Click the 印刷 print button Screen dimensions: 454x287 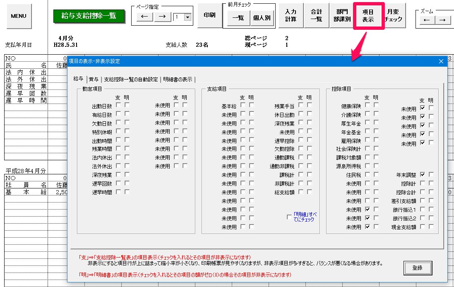(209, 15)
